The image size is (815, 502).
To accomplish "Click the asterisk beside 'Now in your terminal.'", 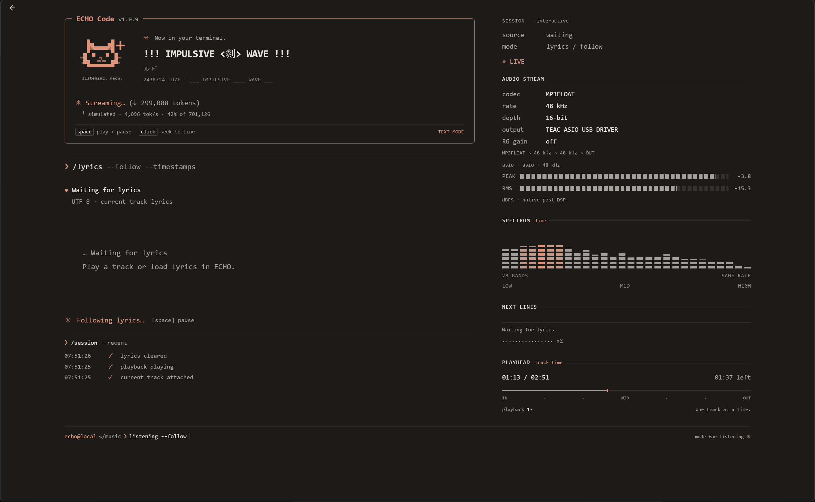I will 146,38.
